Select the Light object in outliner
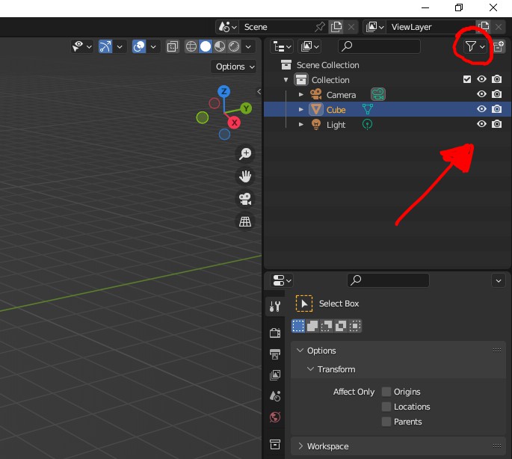 pos(336,125)
